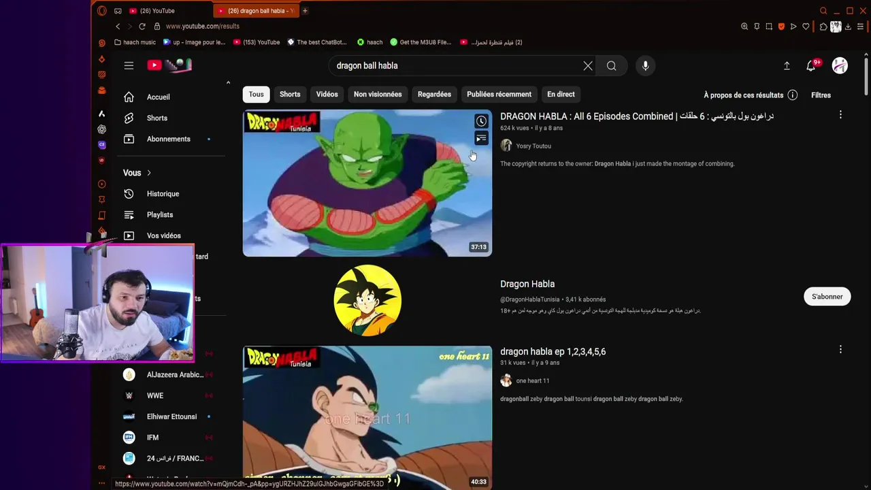Viewport: 871px width, 490px height.
Task: Reload the page with the refresh icon
Action: 142,27
